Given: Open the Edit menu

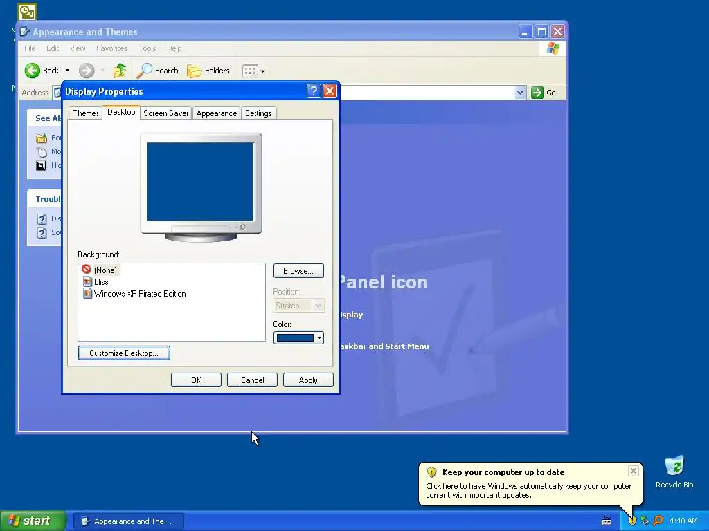Looking at the screenshot, I should click(53, 48).
